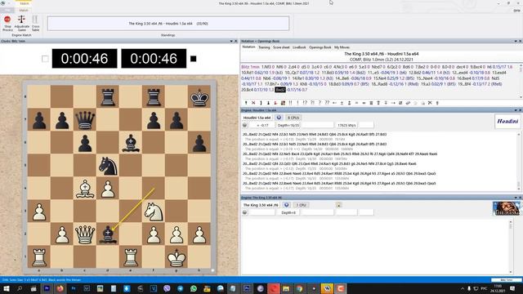Open Firefox from the taskbar

coord(60,288)
